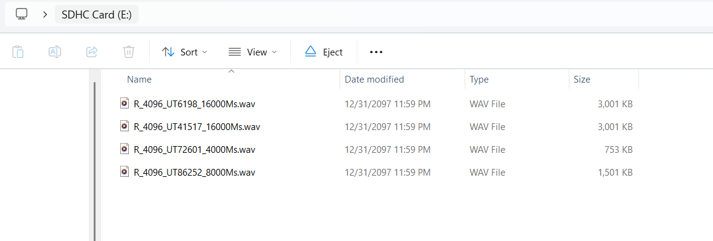Click the Rename icon in toolbar

coord(55,52)
